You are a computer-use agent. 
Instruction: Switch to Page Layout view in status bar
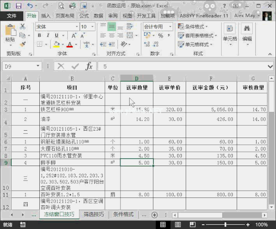point(178,224)
